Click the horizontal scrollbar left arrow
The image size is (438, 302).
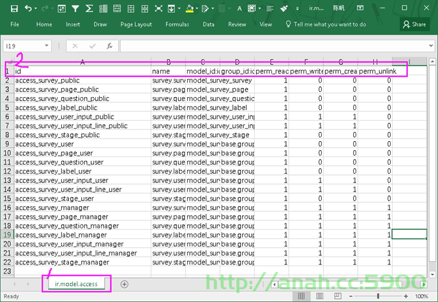275,284
